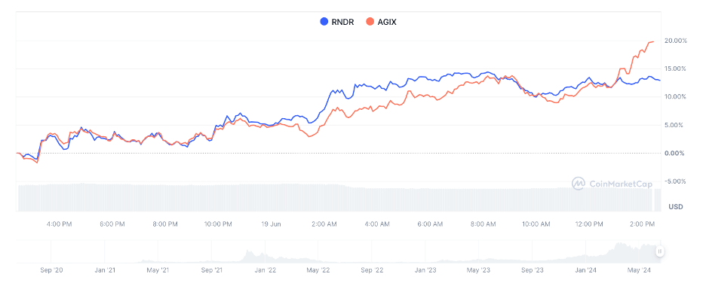Toggle the RNDR series blue dot

324,22
